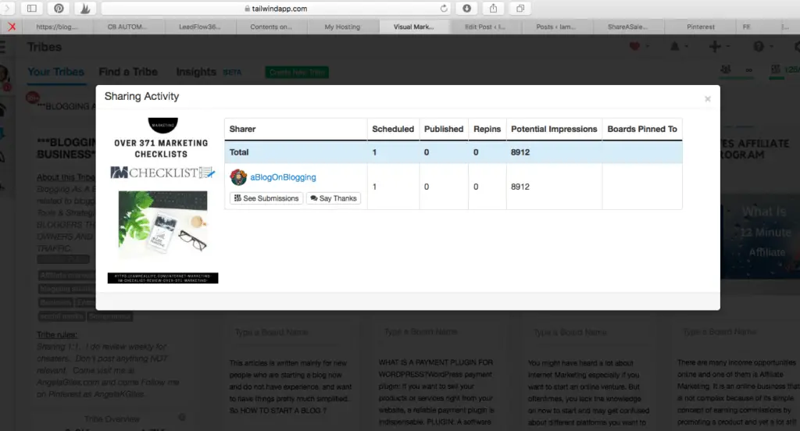The image size is (800, 431).
Task: Click the Safari share icon
Action: coord(493,8)
